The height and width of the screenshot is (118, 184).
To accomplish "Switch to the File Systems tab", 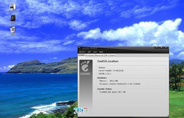I will (x=110, y=55).
